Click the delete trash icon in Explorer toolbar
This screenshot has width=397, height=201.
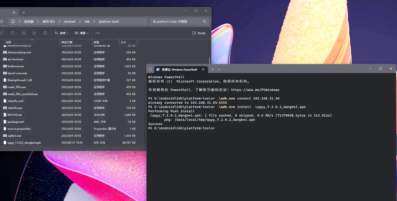[x=45, y=33]
